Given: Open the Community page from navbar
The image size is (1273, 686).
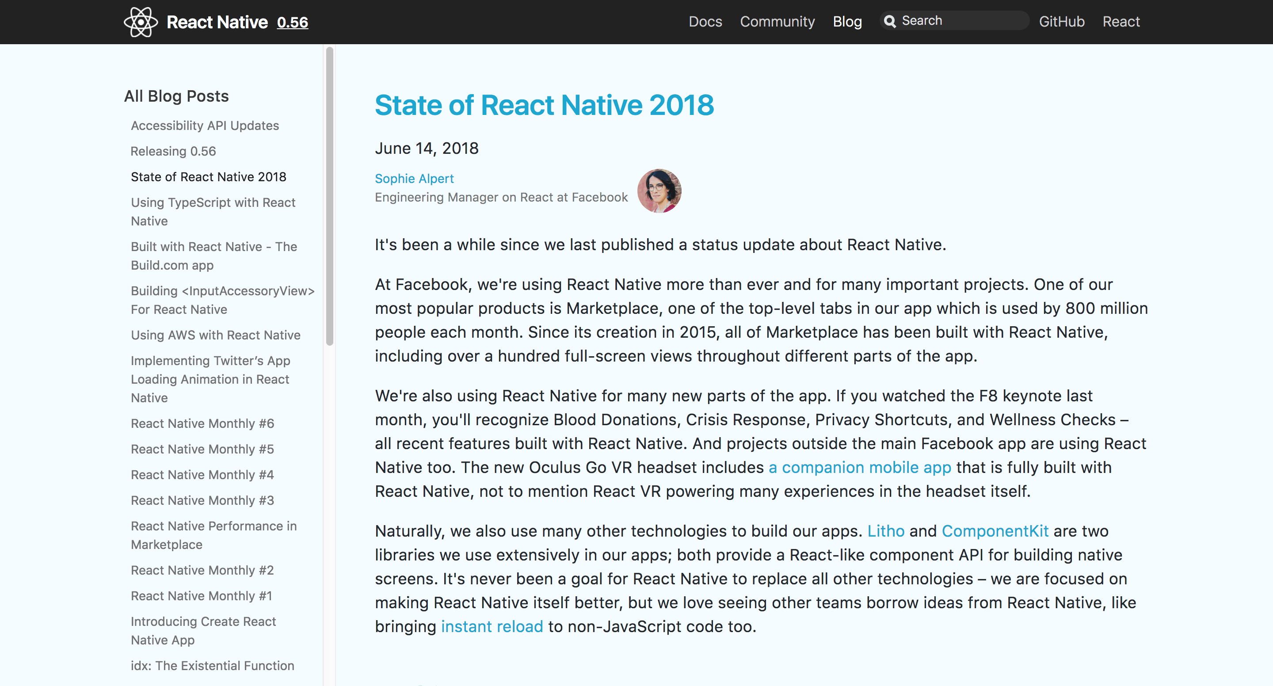Looking at the screenshot, I should click(x=777, y=22).
